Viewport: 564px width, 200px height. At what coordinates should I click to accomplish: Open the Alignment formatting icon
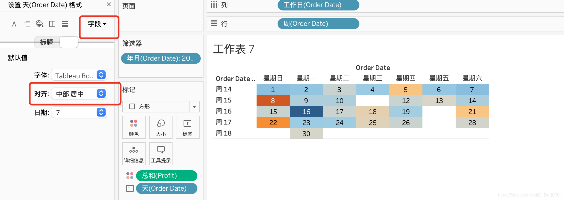pos(27,24)
